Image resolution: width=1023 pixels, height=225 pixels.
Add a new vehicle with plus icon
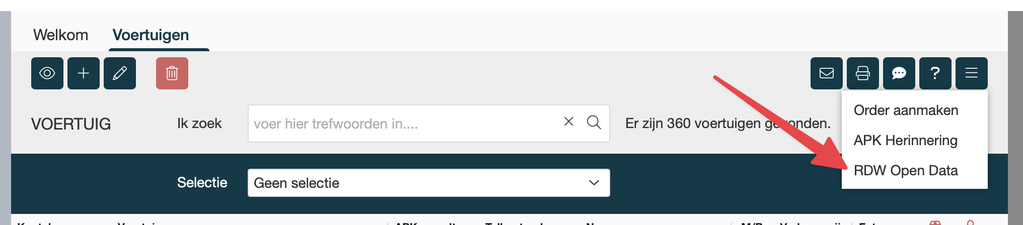pyautogui.click(x=84, y=73)
